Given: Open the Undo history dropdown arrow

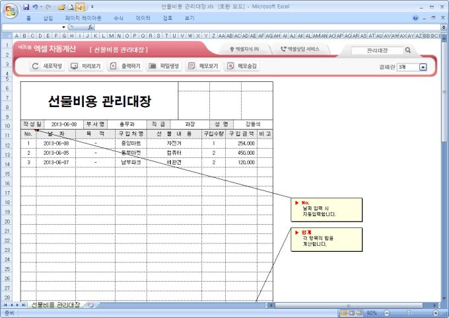Looking at the screenshot, I should pos(41,7).
